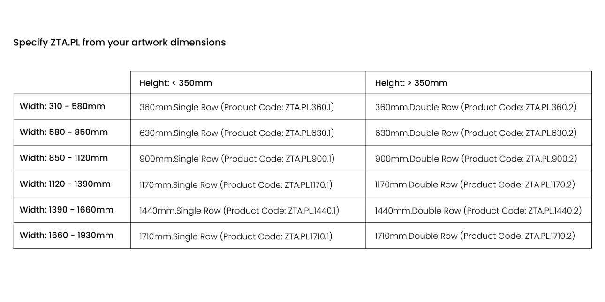
Task: Select the 'Height: < 350mm' column header
Action: point(176,83)
